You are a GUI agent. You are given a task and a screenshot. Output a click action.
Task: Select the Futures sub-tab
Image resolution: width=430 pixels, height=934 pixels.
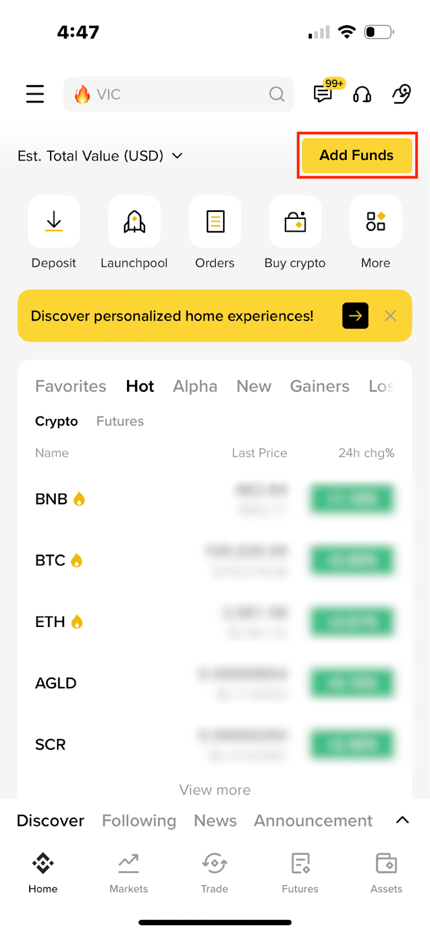point(120,421)
